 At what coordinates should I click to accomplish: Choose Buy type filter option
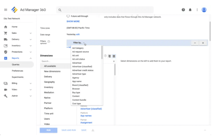76,93
